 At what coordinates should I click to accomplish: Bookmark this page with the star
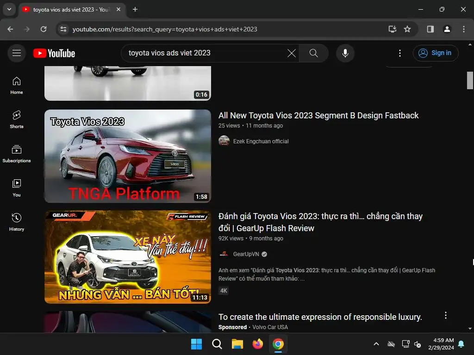[407, 29]
